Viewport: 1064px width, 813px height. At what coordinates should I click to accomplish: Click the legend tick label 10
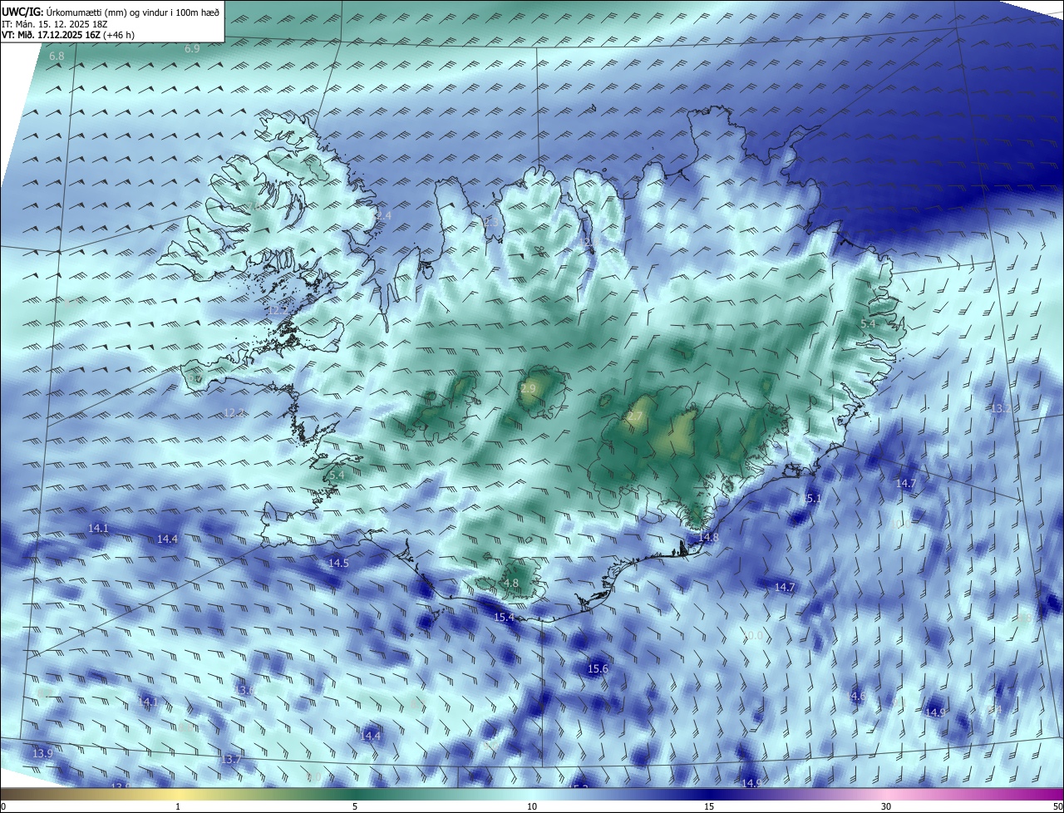[532, 806]
